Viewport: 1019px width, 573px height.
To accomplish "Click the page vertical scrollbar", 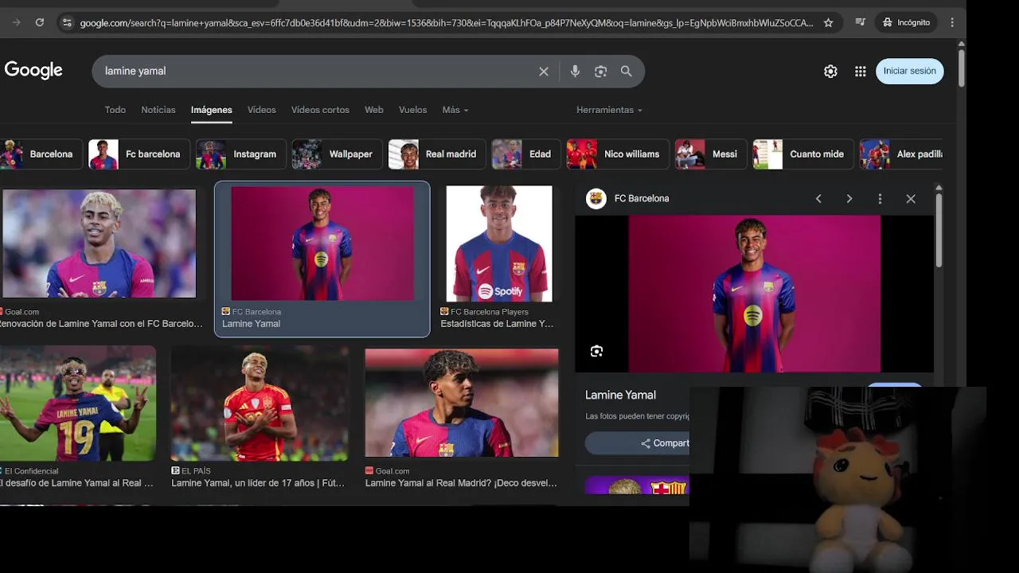I will click(x=962, y=68).
